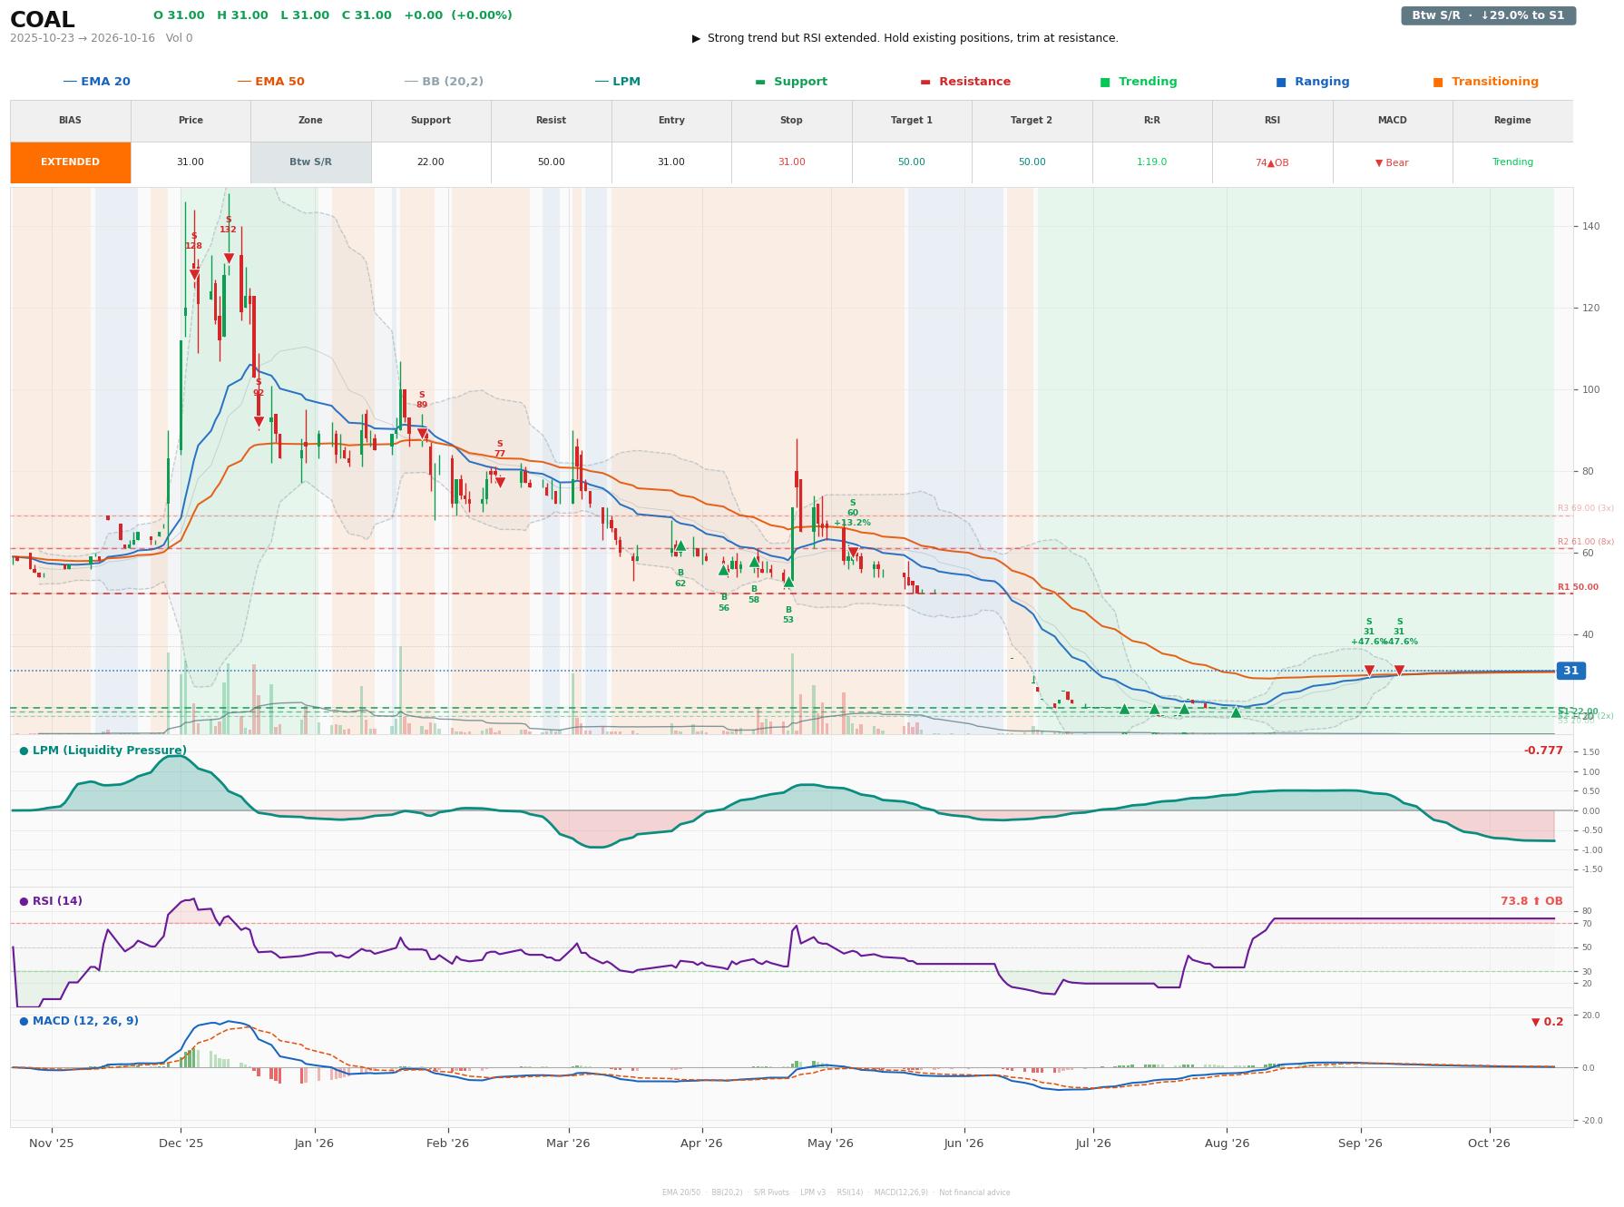Click the Ranging regime legend entry

point(1313,82)
